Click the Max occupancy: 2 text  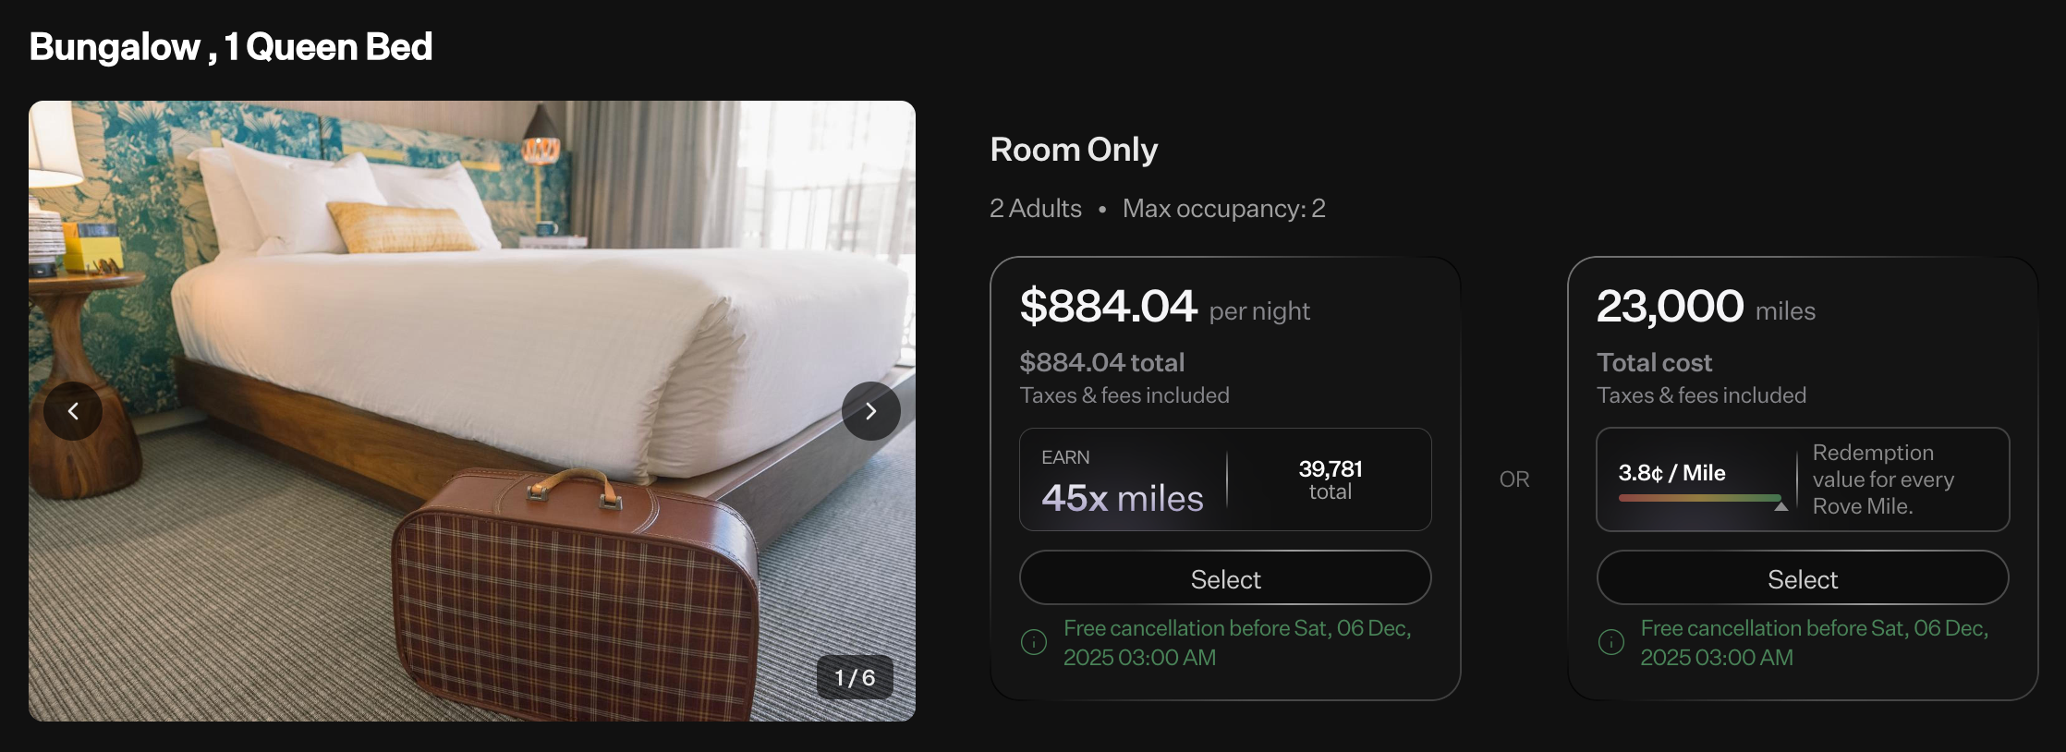(1223, 209)
